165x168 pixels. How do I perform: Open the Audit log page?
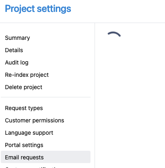click(x=17, y=62)
